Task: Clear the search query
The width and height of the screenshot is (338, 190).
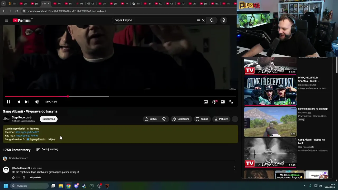Action: click(203, 20)
